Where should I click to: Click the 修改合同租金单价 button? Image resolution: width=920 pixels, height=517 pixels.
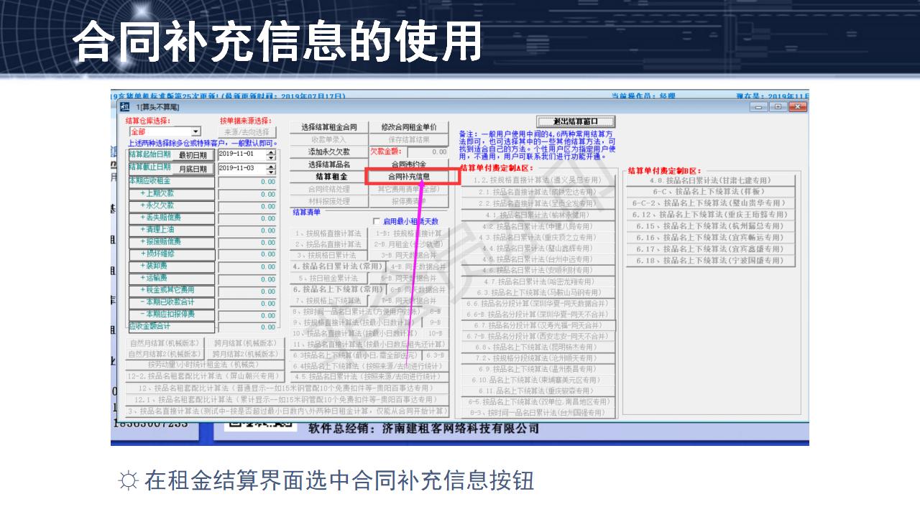(x=410, y=126)
